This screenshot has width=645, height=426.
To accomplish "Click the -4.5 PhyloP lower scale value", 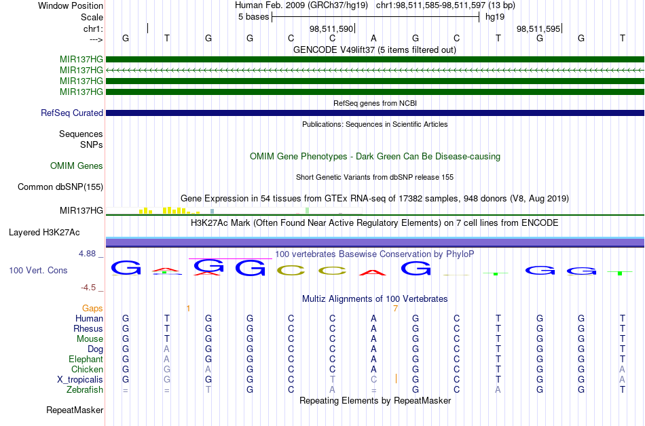I will (88, 288).
